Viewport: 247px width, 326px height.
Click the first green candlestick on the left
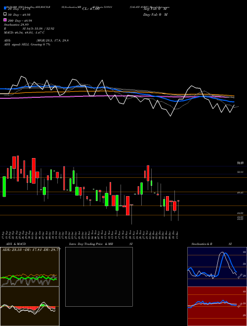[4, 187]
